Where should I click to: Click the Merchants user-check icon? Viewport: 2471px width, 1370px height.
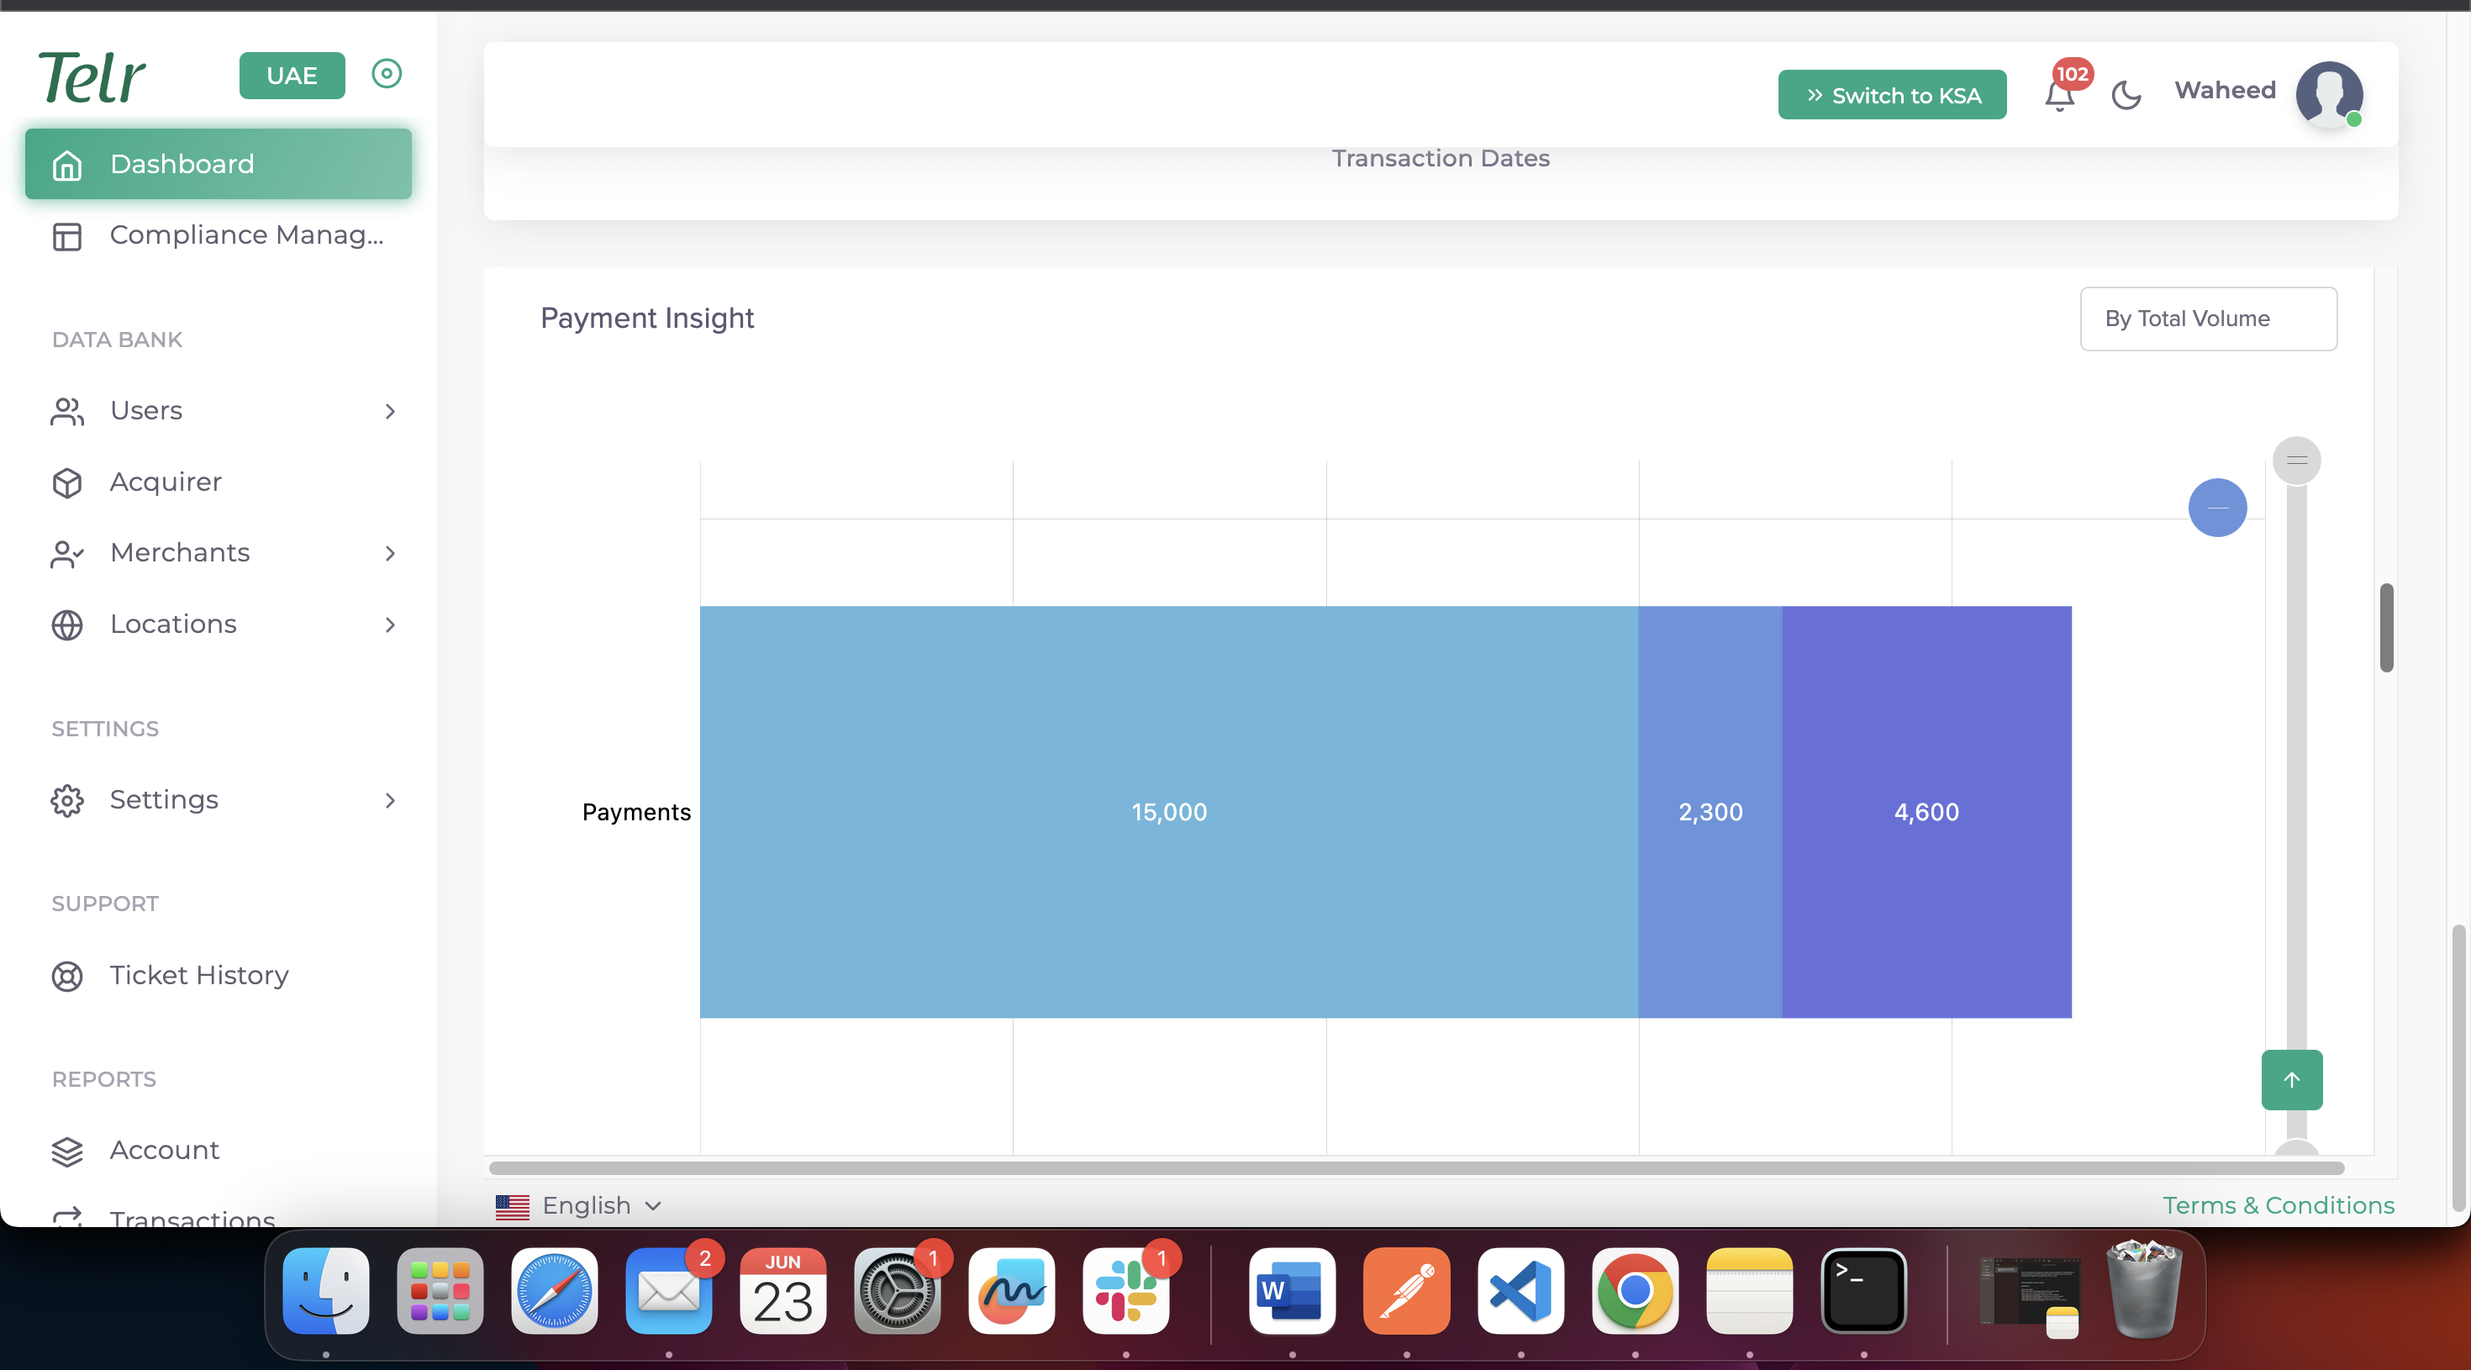point(67,554)
